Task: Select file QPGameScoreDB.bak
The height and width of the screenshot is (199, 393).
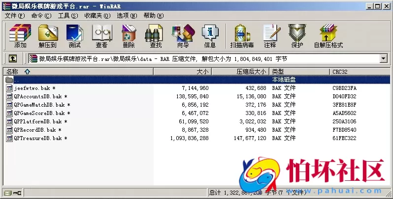Action: tap(42, 113)
